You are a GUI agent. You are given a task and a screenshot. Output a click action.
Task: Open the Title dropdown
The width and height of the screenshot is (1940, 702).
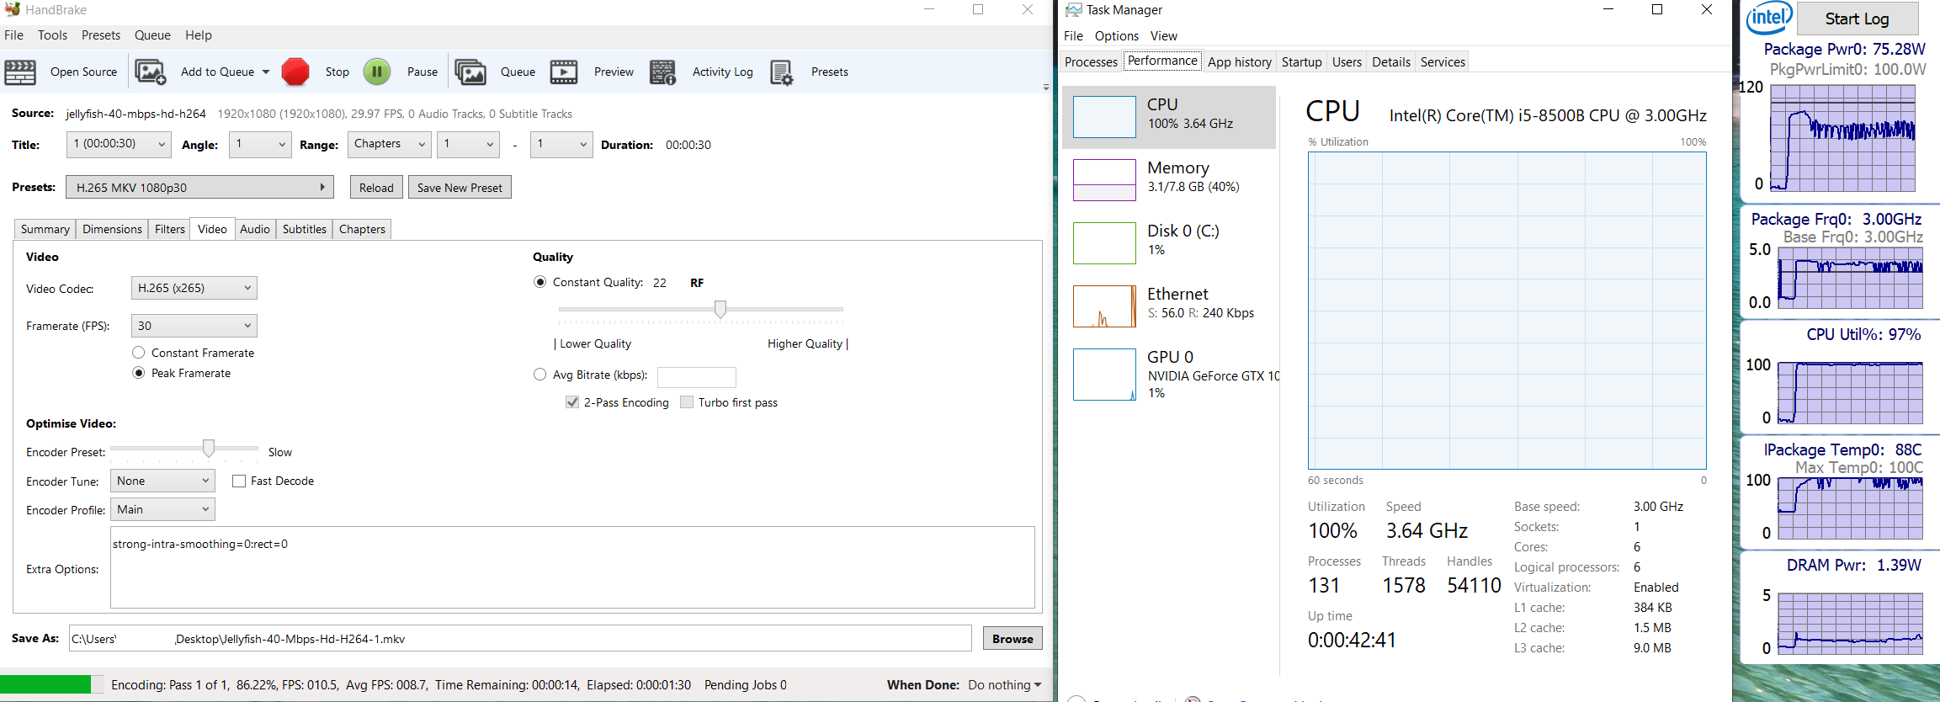(x=119, y=144)
